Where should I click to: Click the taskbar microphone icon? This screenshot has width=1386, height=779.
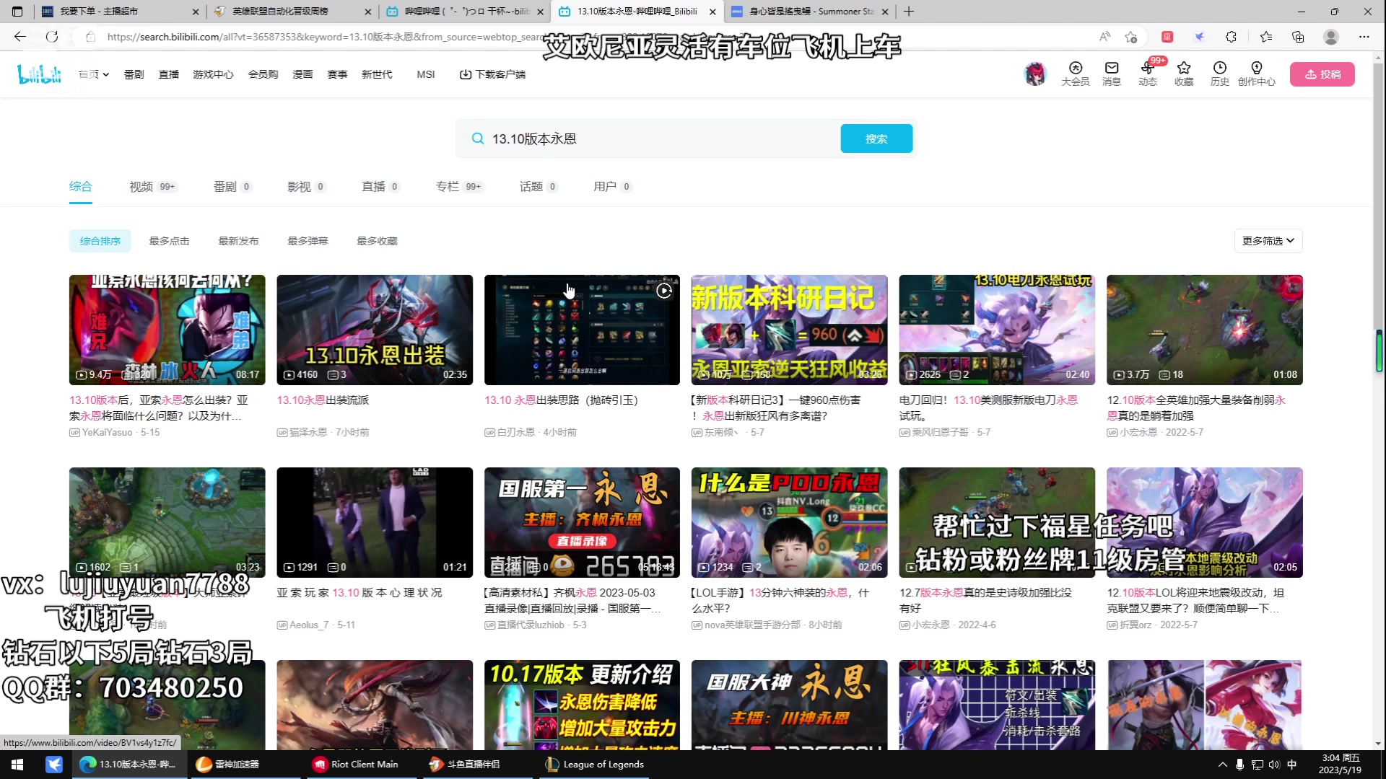click(1239, 765)
